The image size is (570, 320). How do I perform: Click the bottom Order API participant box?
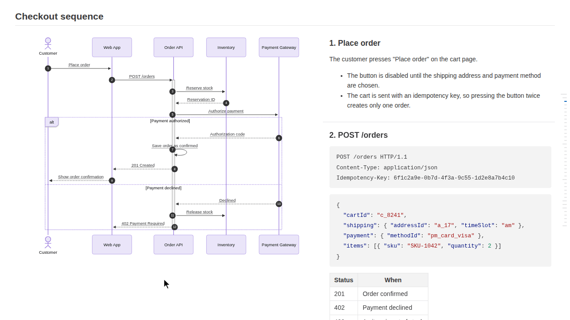tap(174, 244)
